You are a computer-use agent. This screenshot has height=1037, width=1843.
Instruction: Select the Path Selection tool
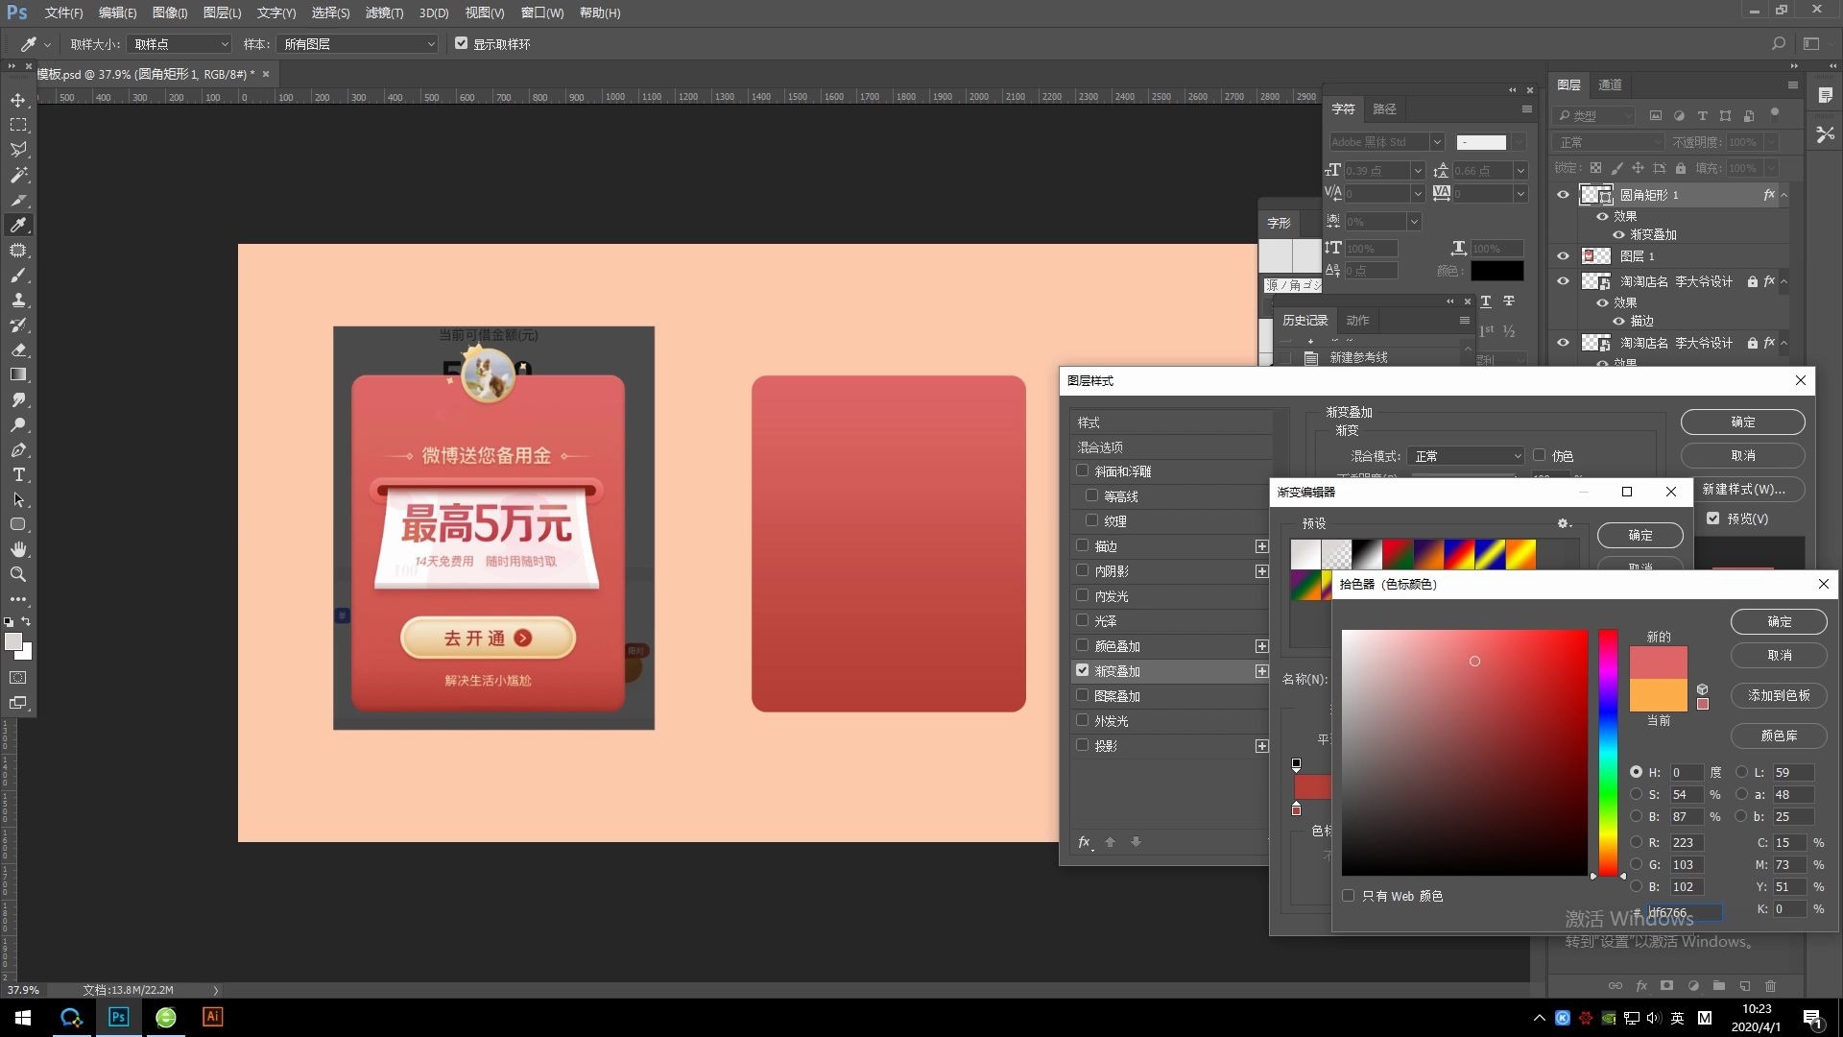click(x=18, y=499)
